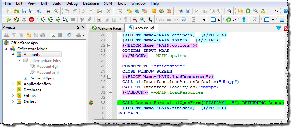Click the Delete X icon

click(x=108, y=11)
